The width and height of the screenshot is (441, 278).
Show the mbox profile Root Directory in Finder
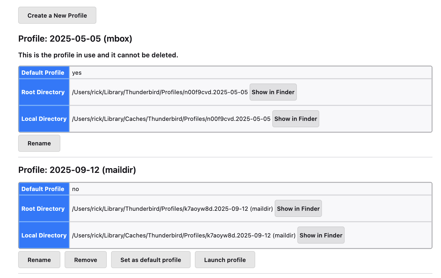[273, 92]
